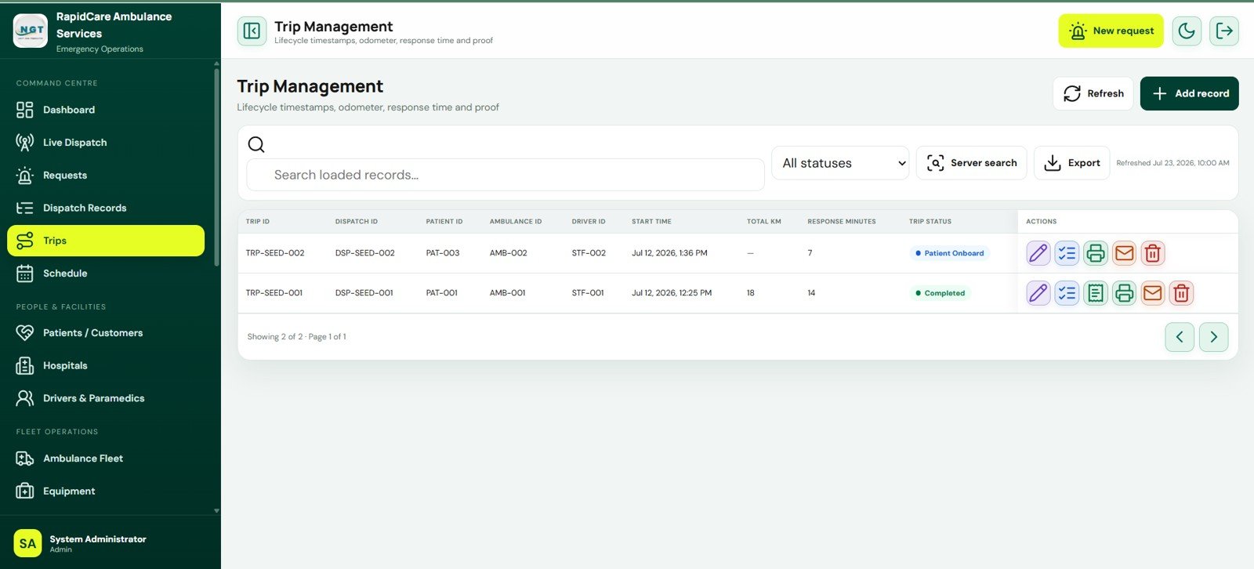Click the STF-002 driver ID cell
This screenshot has width=1254, height=569.
point(589,253)
